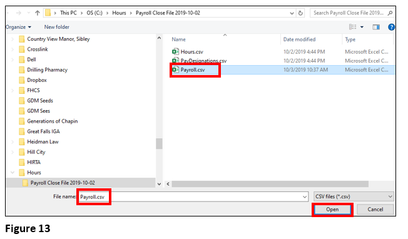Select the PayDesignations.csv file
Image resolution: width=408 pixels, height=239 pixels.
click(203, 61)
